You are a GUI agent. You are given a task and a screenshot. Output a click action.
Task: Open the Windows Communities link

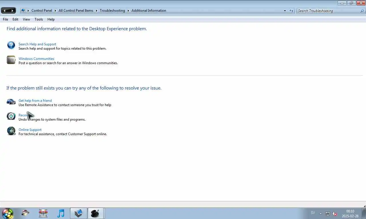(36, 59)
